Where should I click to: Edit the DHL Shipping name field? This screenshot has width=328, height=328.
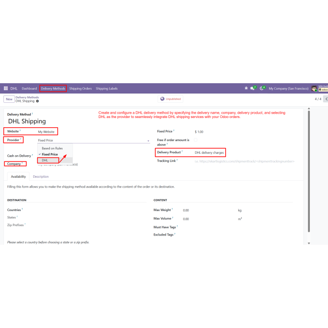[x=27, y=121]
